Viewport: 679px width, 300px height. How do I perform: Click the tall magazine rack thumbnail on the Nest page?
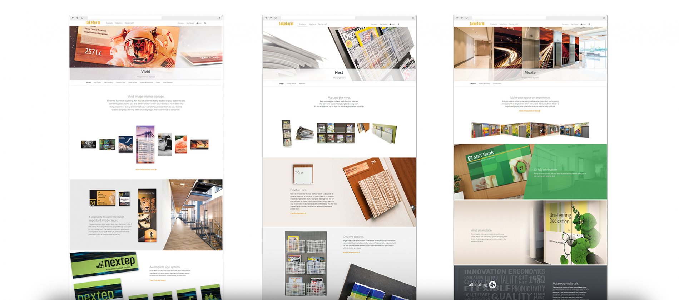[286, 133]
